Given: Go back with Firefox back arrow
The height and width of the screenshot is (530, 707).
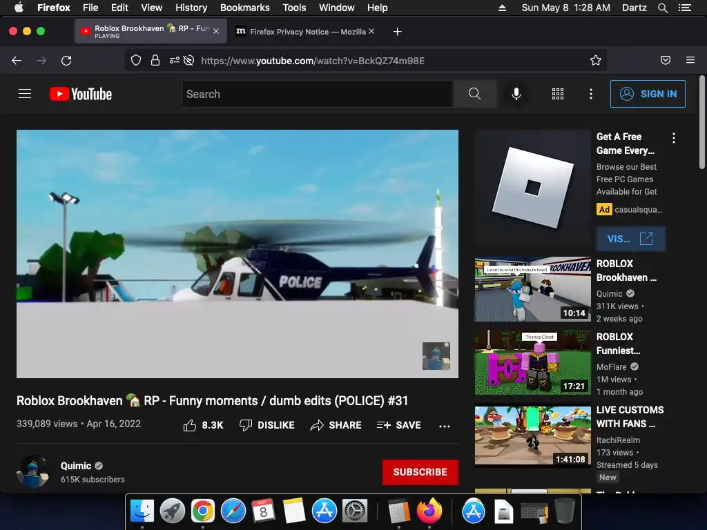Looking at the screenshot, I should click(x=17, y=61).
